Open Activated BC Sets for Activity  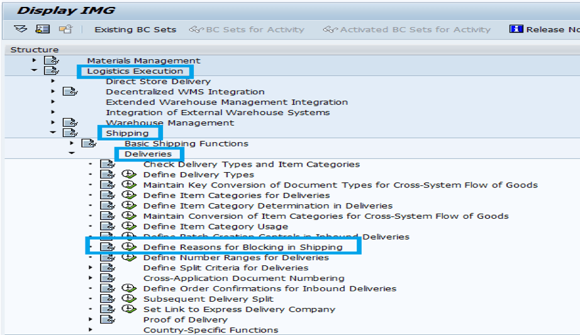[407, 30]
